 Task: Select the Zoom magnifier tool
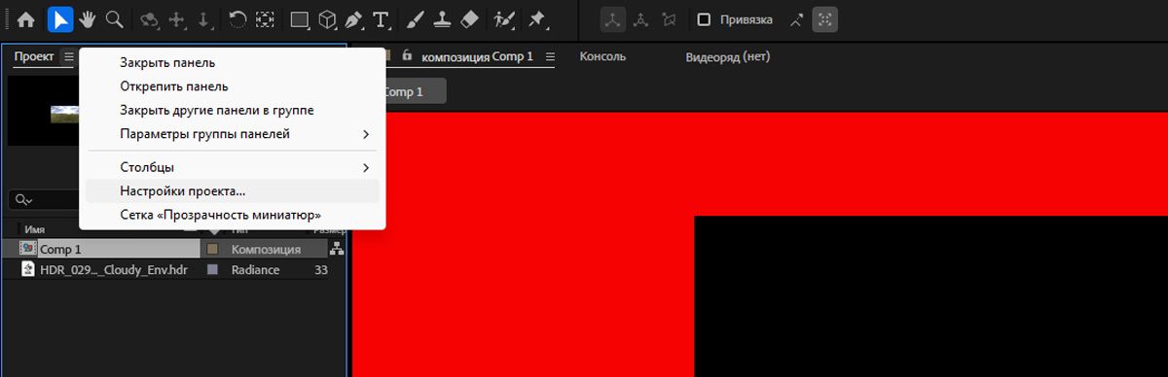(115, 18)
